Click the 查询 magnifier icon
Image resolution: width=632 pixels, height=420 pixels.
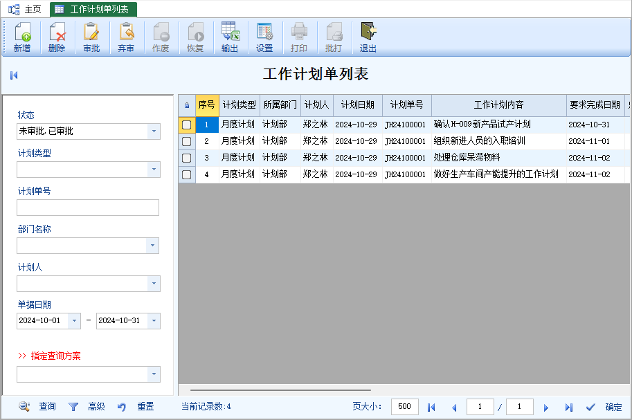[24, 406]
